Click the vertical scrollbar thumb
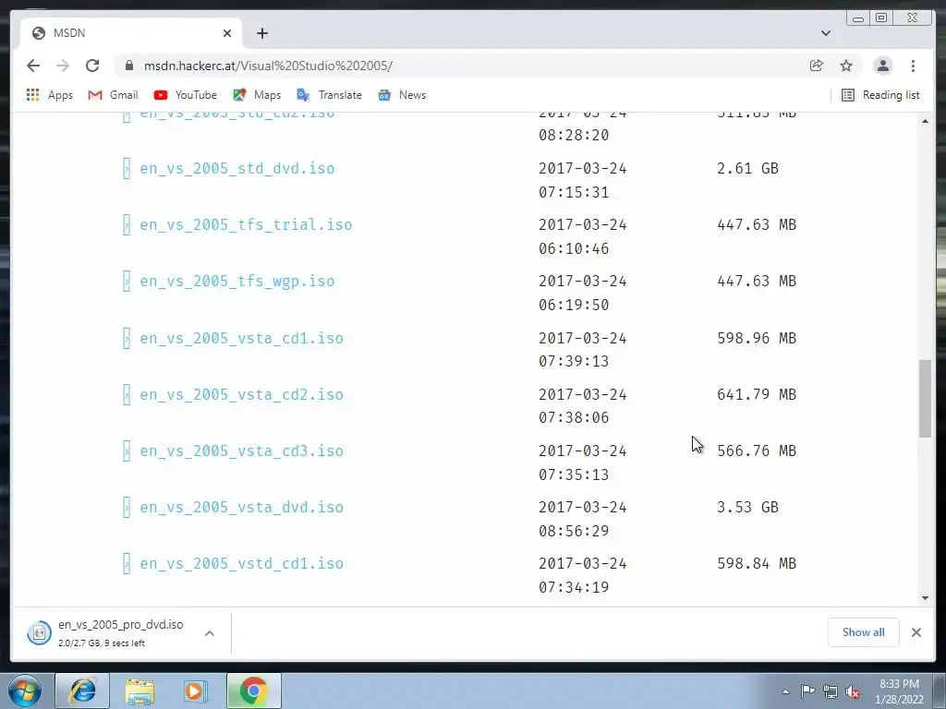 click(925, 399)
